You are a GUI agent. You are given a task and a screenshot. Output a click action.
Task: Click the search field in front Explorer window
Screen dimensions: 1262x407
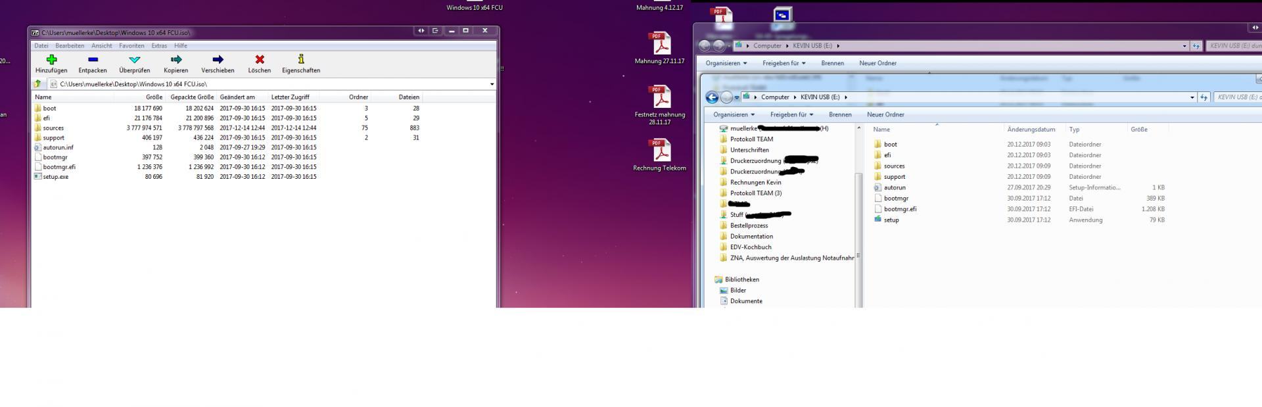1238,97
